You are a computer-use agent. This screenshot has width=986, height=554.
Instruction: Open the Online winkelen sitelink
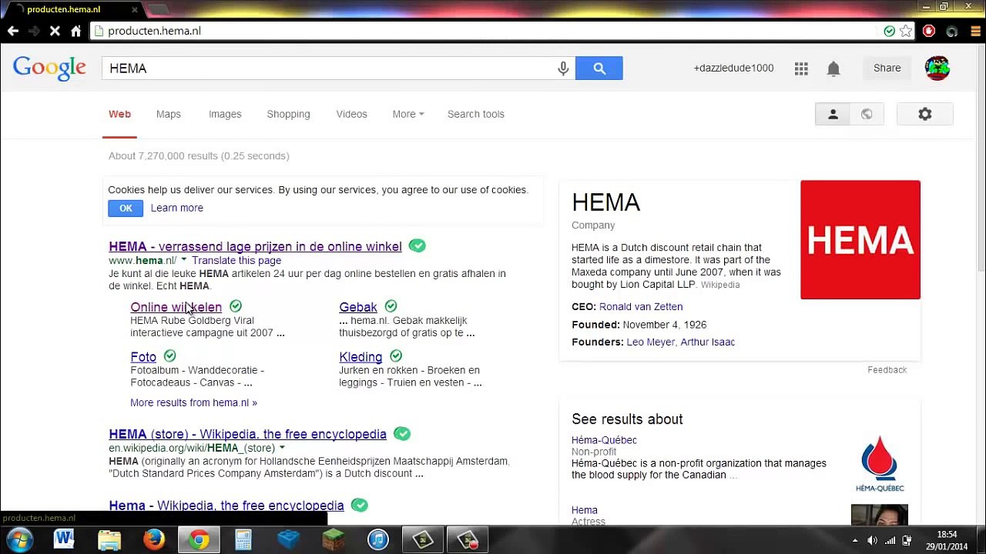pos(176,307)
